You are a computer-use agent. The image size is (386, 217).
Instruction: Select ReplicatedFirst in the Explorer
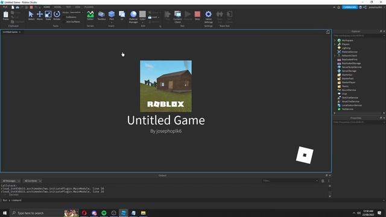(x=349, y=60)
